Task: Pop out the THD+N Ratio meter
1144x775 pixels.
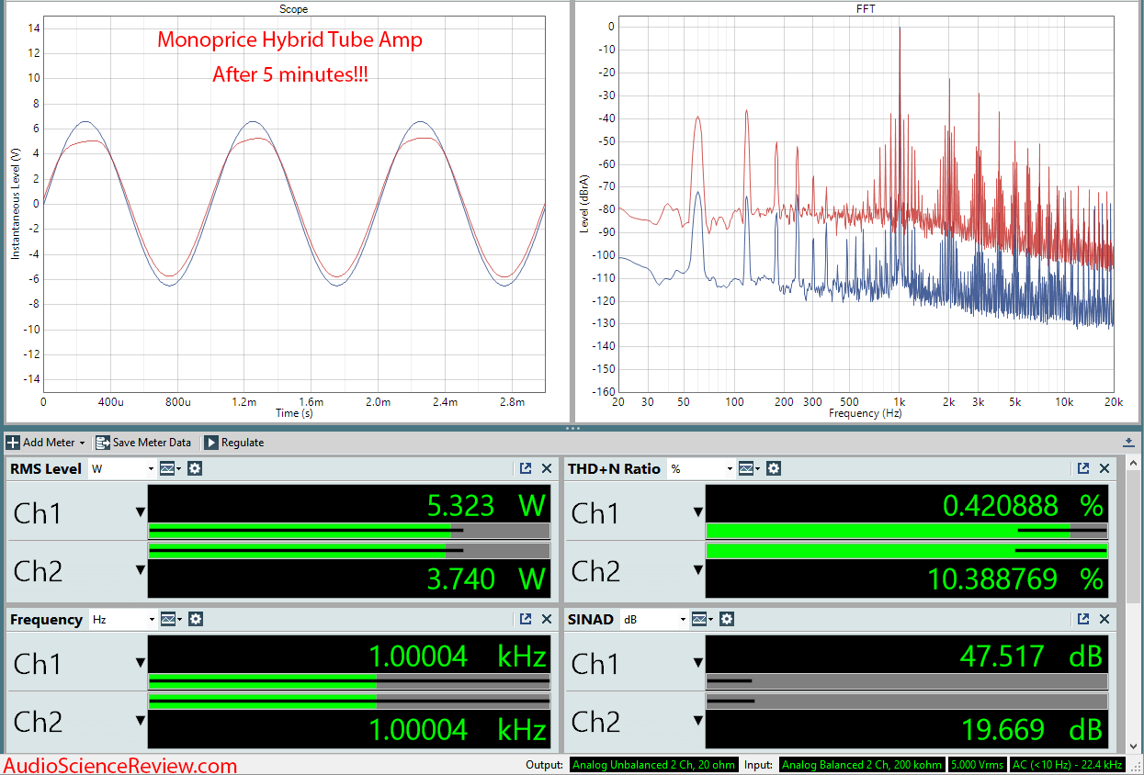Action: tap(1083, 468)
